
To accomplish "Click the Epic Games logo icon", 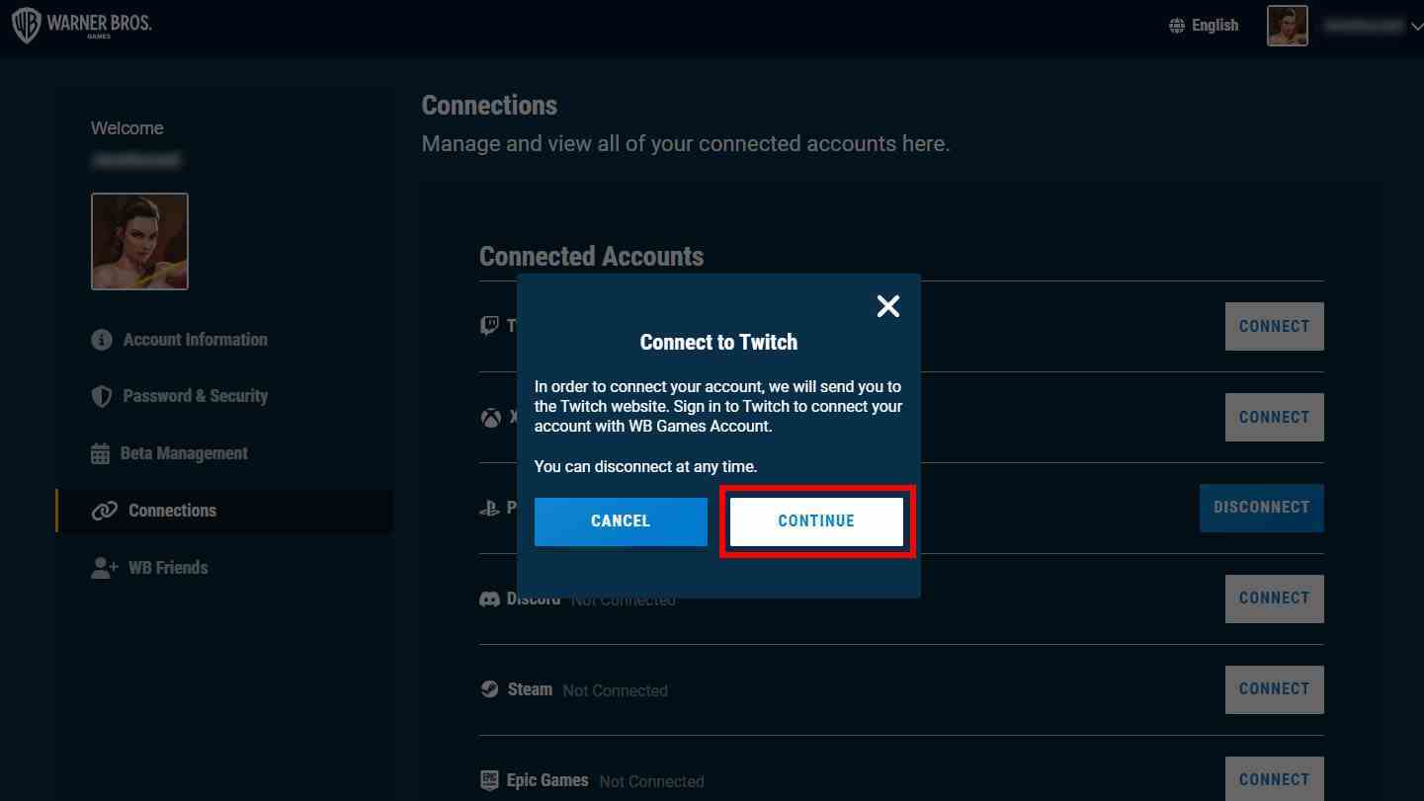I will (489, 780).
